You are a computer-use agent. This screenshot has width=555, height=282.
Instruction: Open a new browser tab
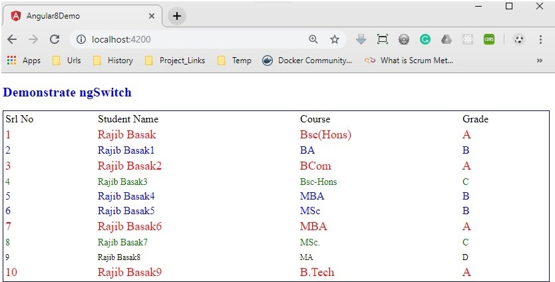[177, 16]
